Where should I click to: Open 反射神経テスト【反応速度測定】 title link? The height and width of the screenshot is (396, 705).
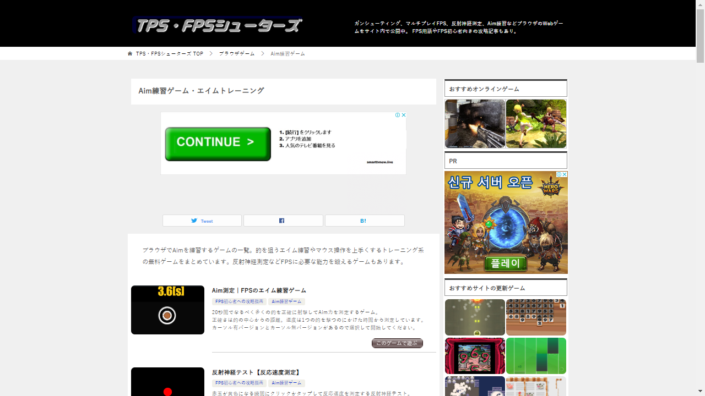256,372
